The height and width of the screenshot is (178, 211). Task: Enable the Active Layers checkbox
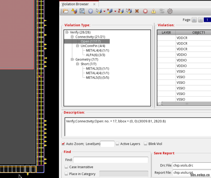(117, 144)
